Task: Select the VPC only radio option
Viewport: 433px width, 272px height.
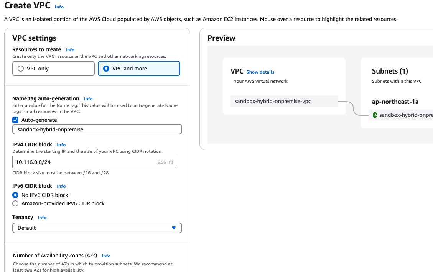Action: point(53,69)
